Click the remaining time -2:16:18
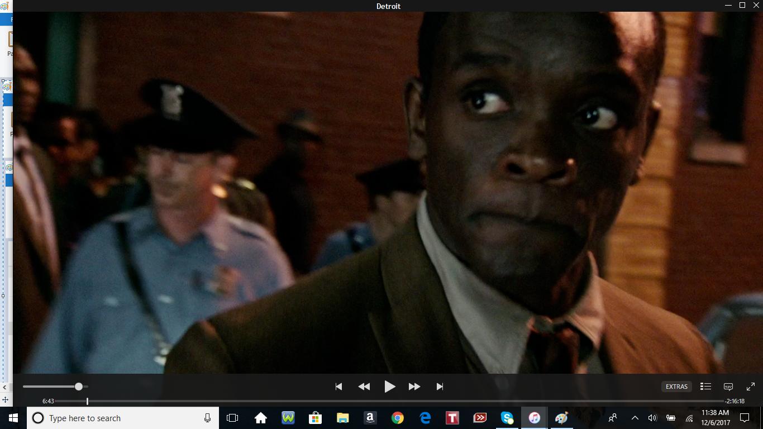Image resolution: width=763 pixels, height=429 pixels. coord(735,401)
